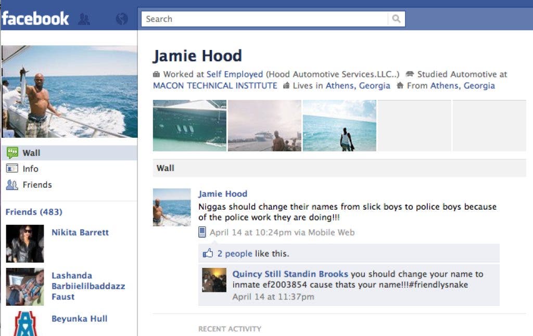Click the Facebook logo
Screen dimensions: 533x336
35,19
